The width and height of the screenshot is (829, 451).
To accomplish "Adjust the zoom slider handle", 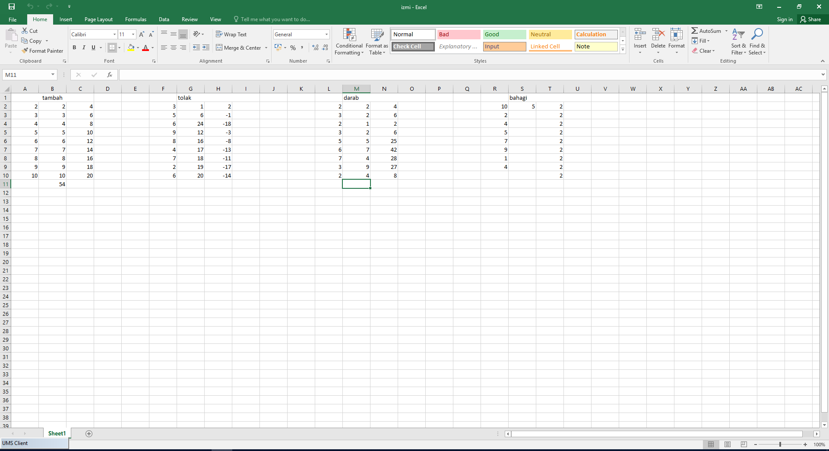I will (780, 445).
